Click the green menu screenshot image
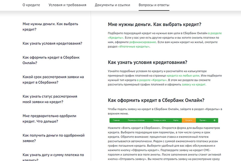The height and width of the screenshot is (161, 241). point(164,120)
